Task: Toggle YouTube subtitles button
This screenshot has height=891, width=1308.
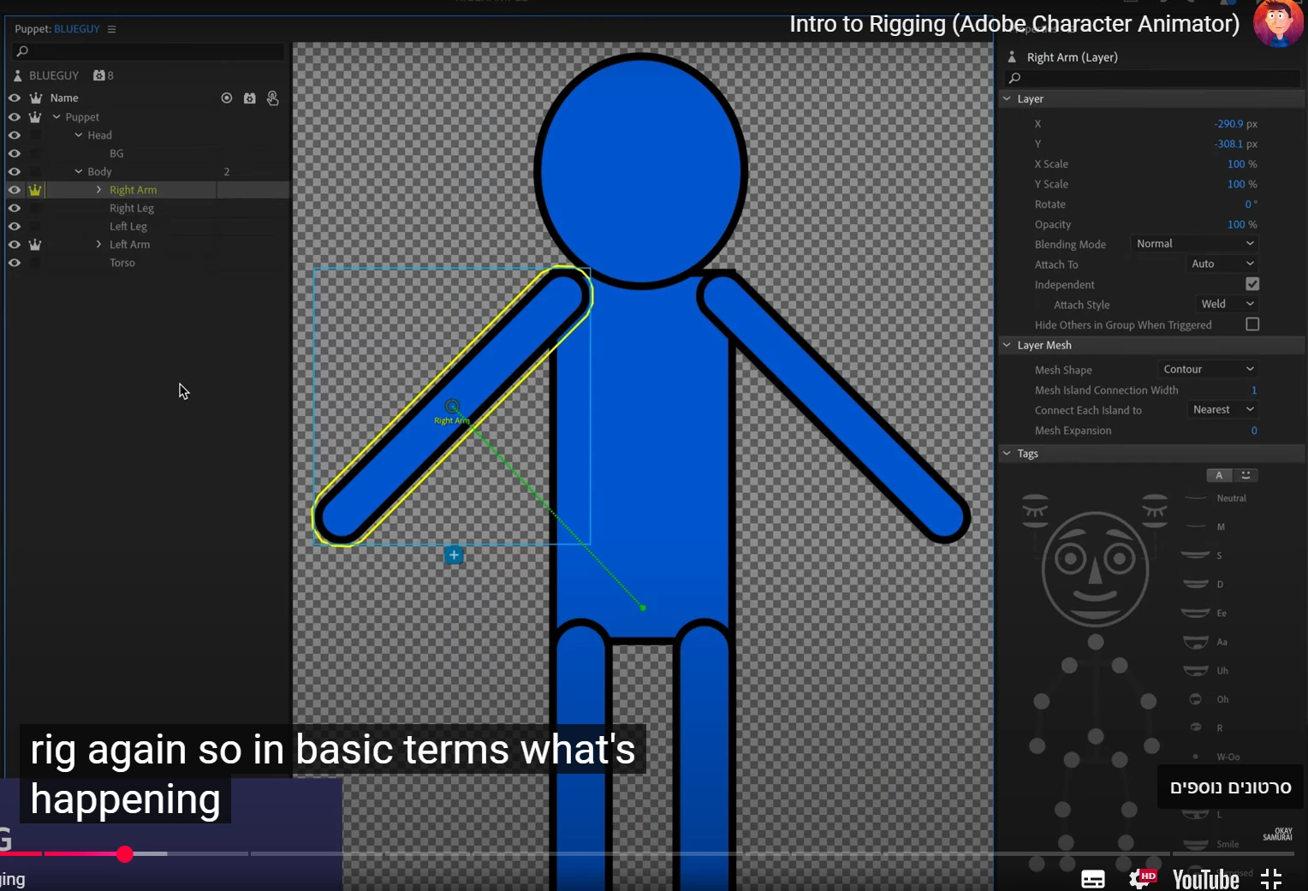Action: (1093, 879)
